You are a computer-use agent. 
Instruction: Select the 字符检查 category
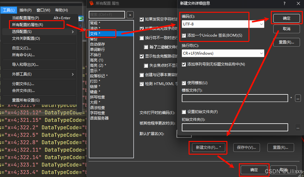(x=111, y=113)
